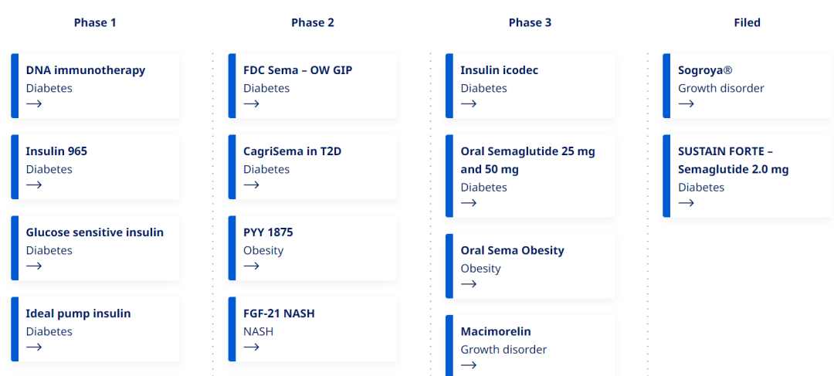Click the Filed column heading

pyautogui.click(x=748, y=23)
